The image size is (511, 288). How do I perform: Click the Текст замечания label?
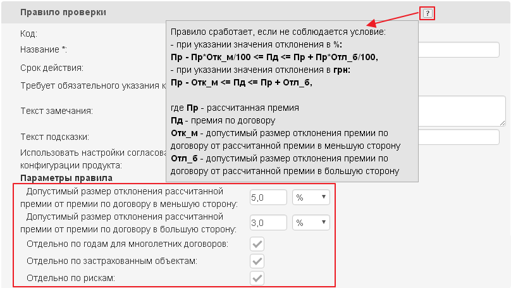(x=56, y=111)
